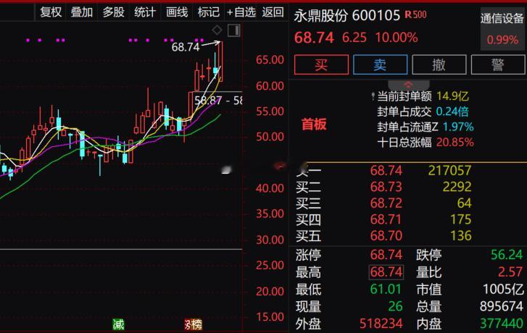Open 标记 option
Screen dimensions: 527x333
click(208, 12)
